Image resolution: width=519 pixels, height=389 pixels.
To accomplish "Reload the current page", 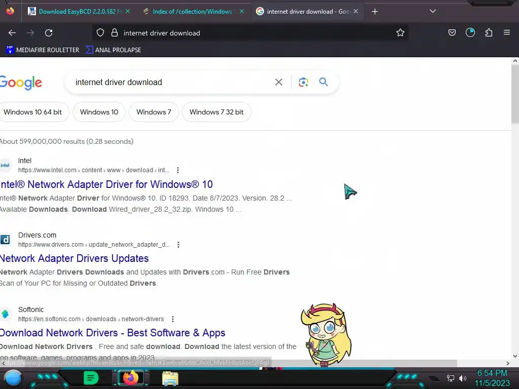I will [49, 33].
